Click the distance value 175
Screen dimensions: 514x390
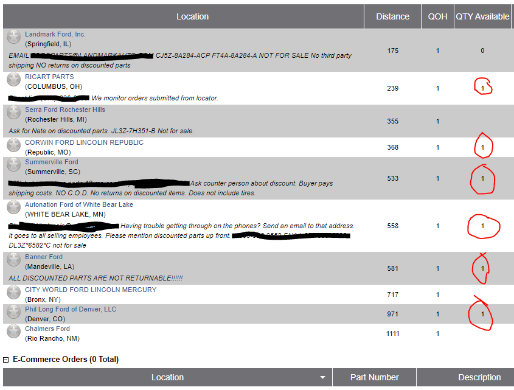(392, 50)
